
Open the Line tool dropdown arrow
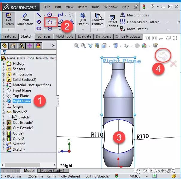coord(44,15)
